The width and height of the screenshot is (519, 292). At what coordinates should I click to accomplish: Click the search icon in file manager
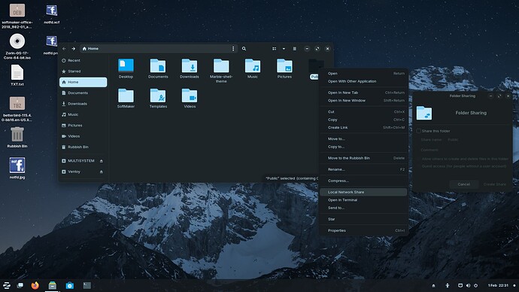point(244,49)
